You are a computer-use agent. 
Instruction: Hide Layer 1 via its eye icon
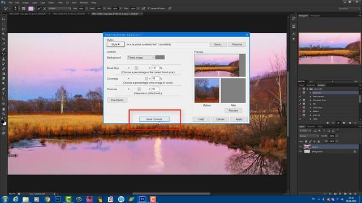tap(300, 147)
